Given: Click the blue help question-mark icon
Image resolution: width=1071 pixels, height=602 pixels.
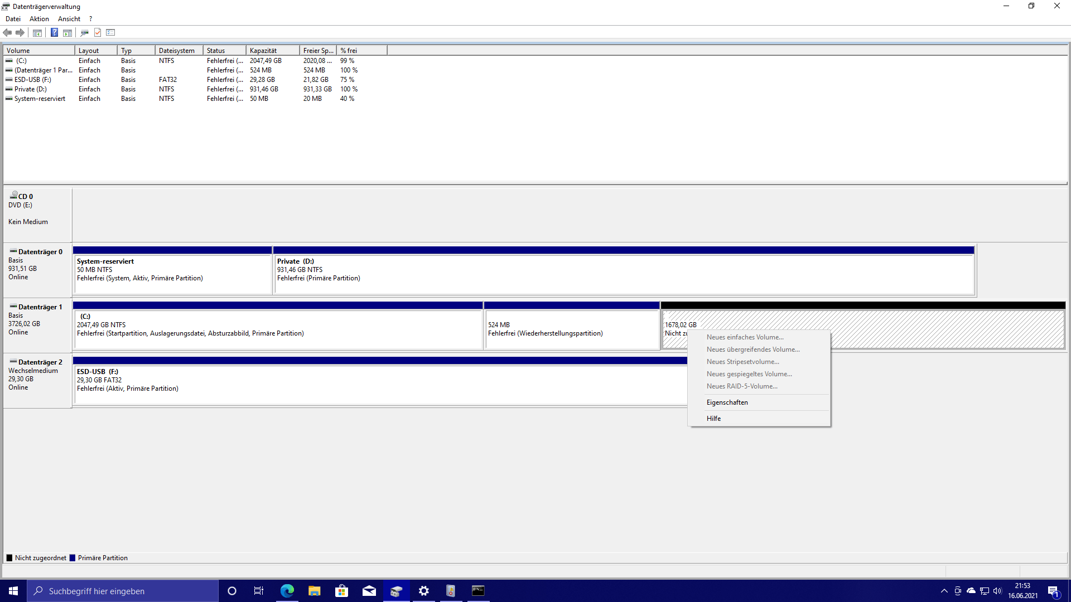Looking at the screenshot, I should [54, 33].
